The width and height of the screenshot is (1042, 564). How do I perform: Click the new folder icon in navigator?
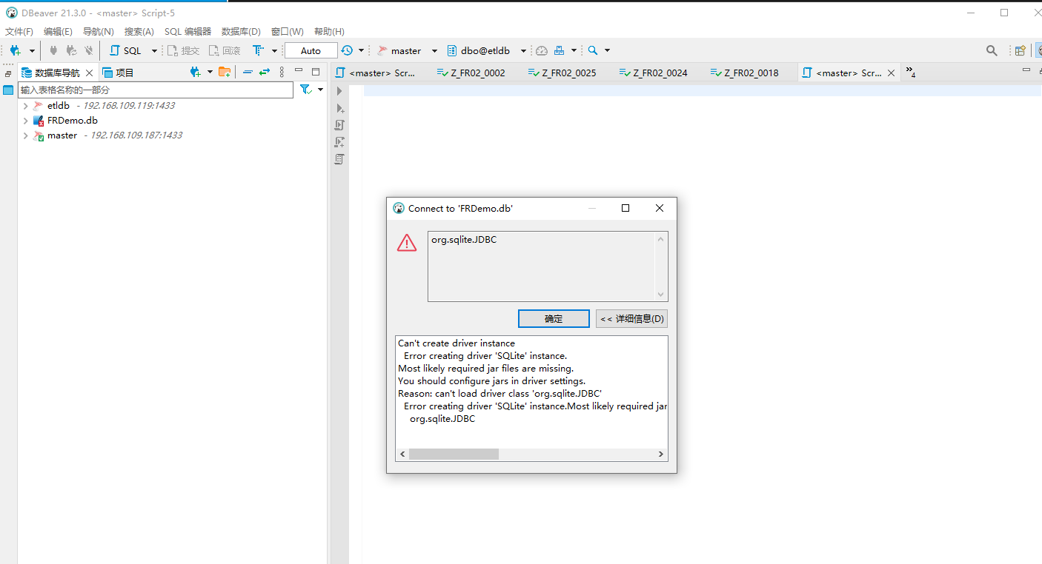pyautogui.click(x=225, y=72)
